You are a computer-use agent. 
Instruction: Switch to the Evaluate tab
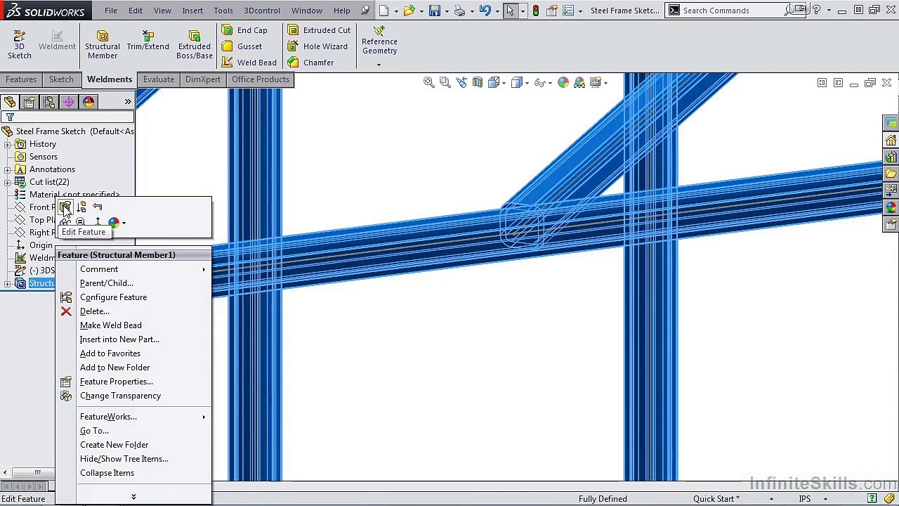pyautogui.click(x=159, y=79)
